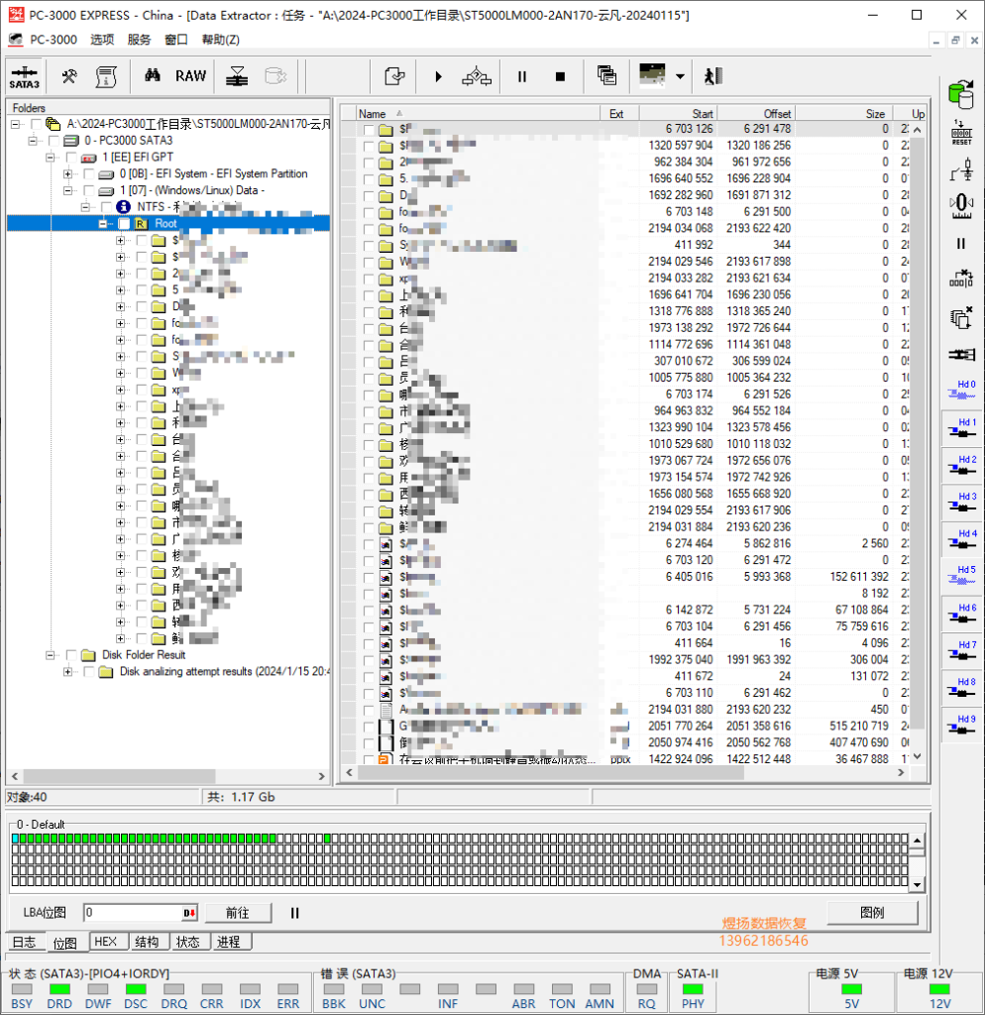Switch to the 日志 tab
Image resolution: width=985 pixels, height=1015 pixels.
pos(25,942)
